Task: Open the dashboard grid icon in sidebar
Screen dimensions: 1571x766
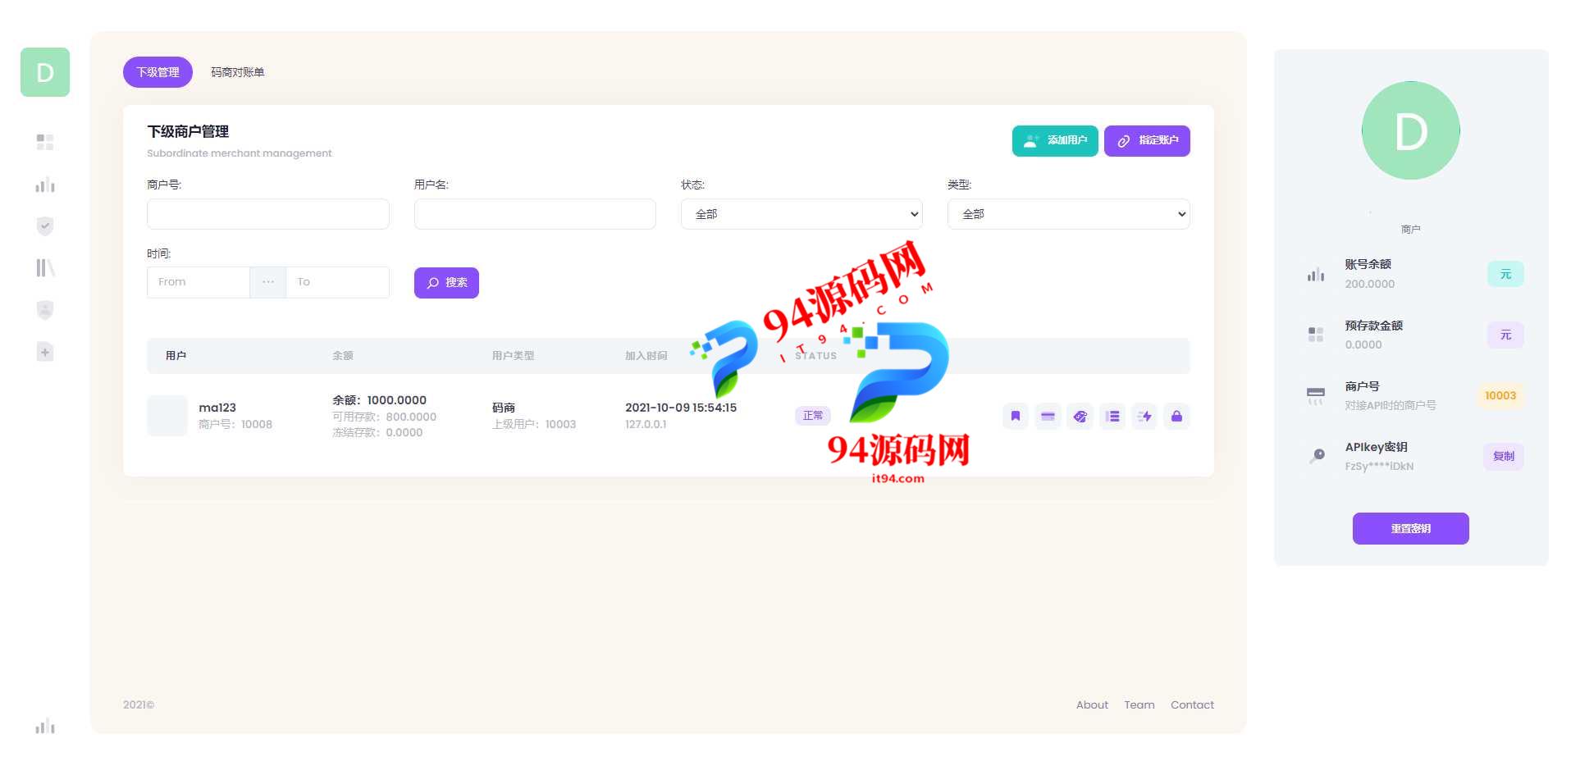Action: (45, 142)
